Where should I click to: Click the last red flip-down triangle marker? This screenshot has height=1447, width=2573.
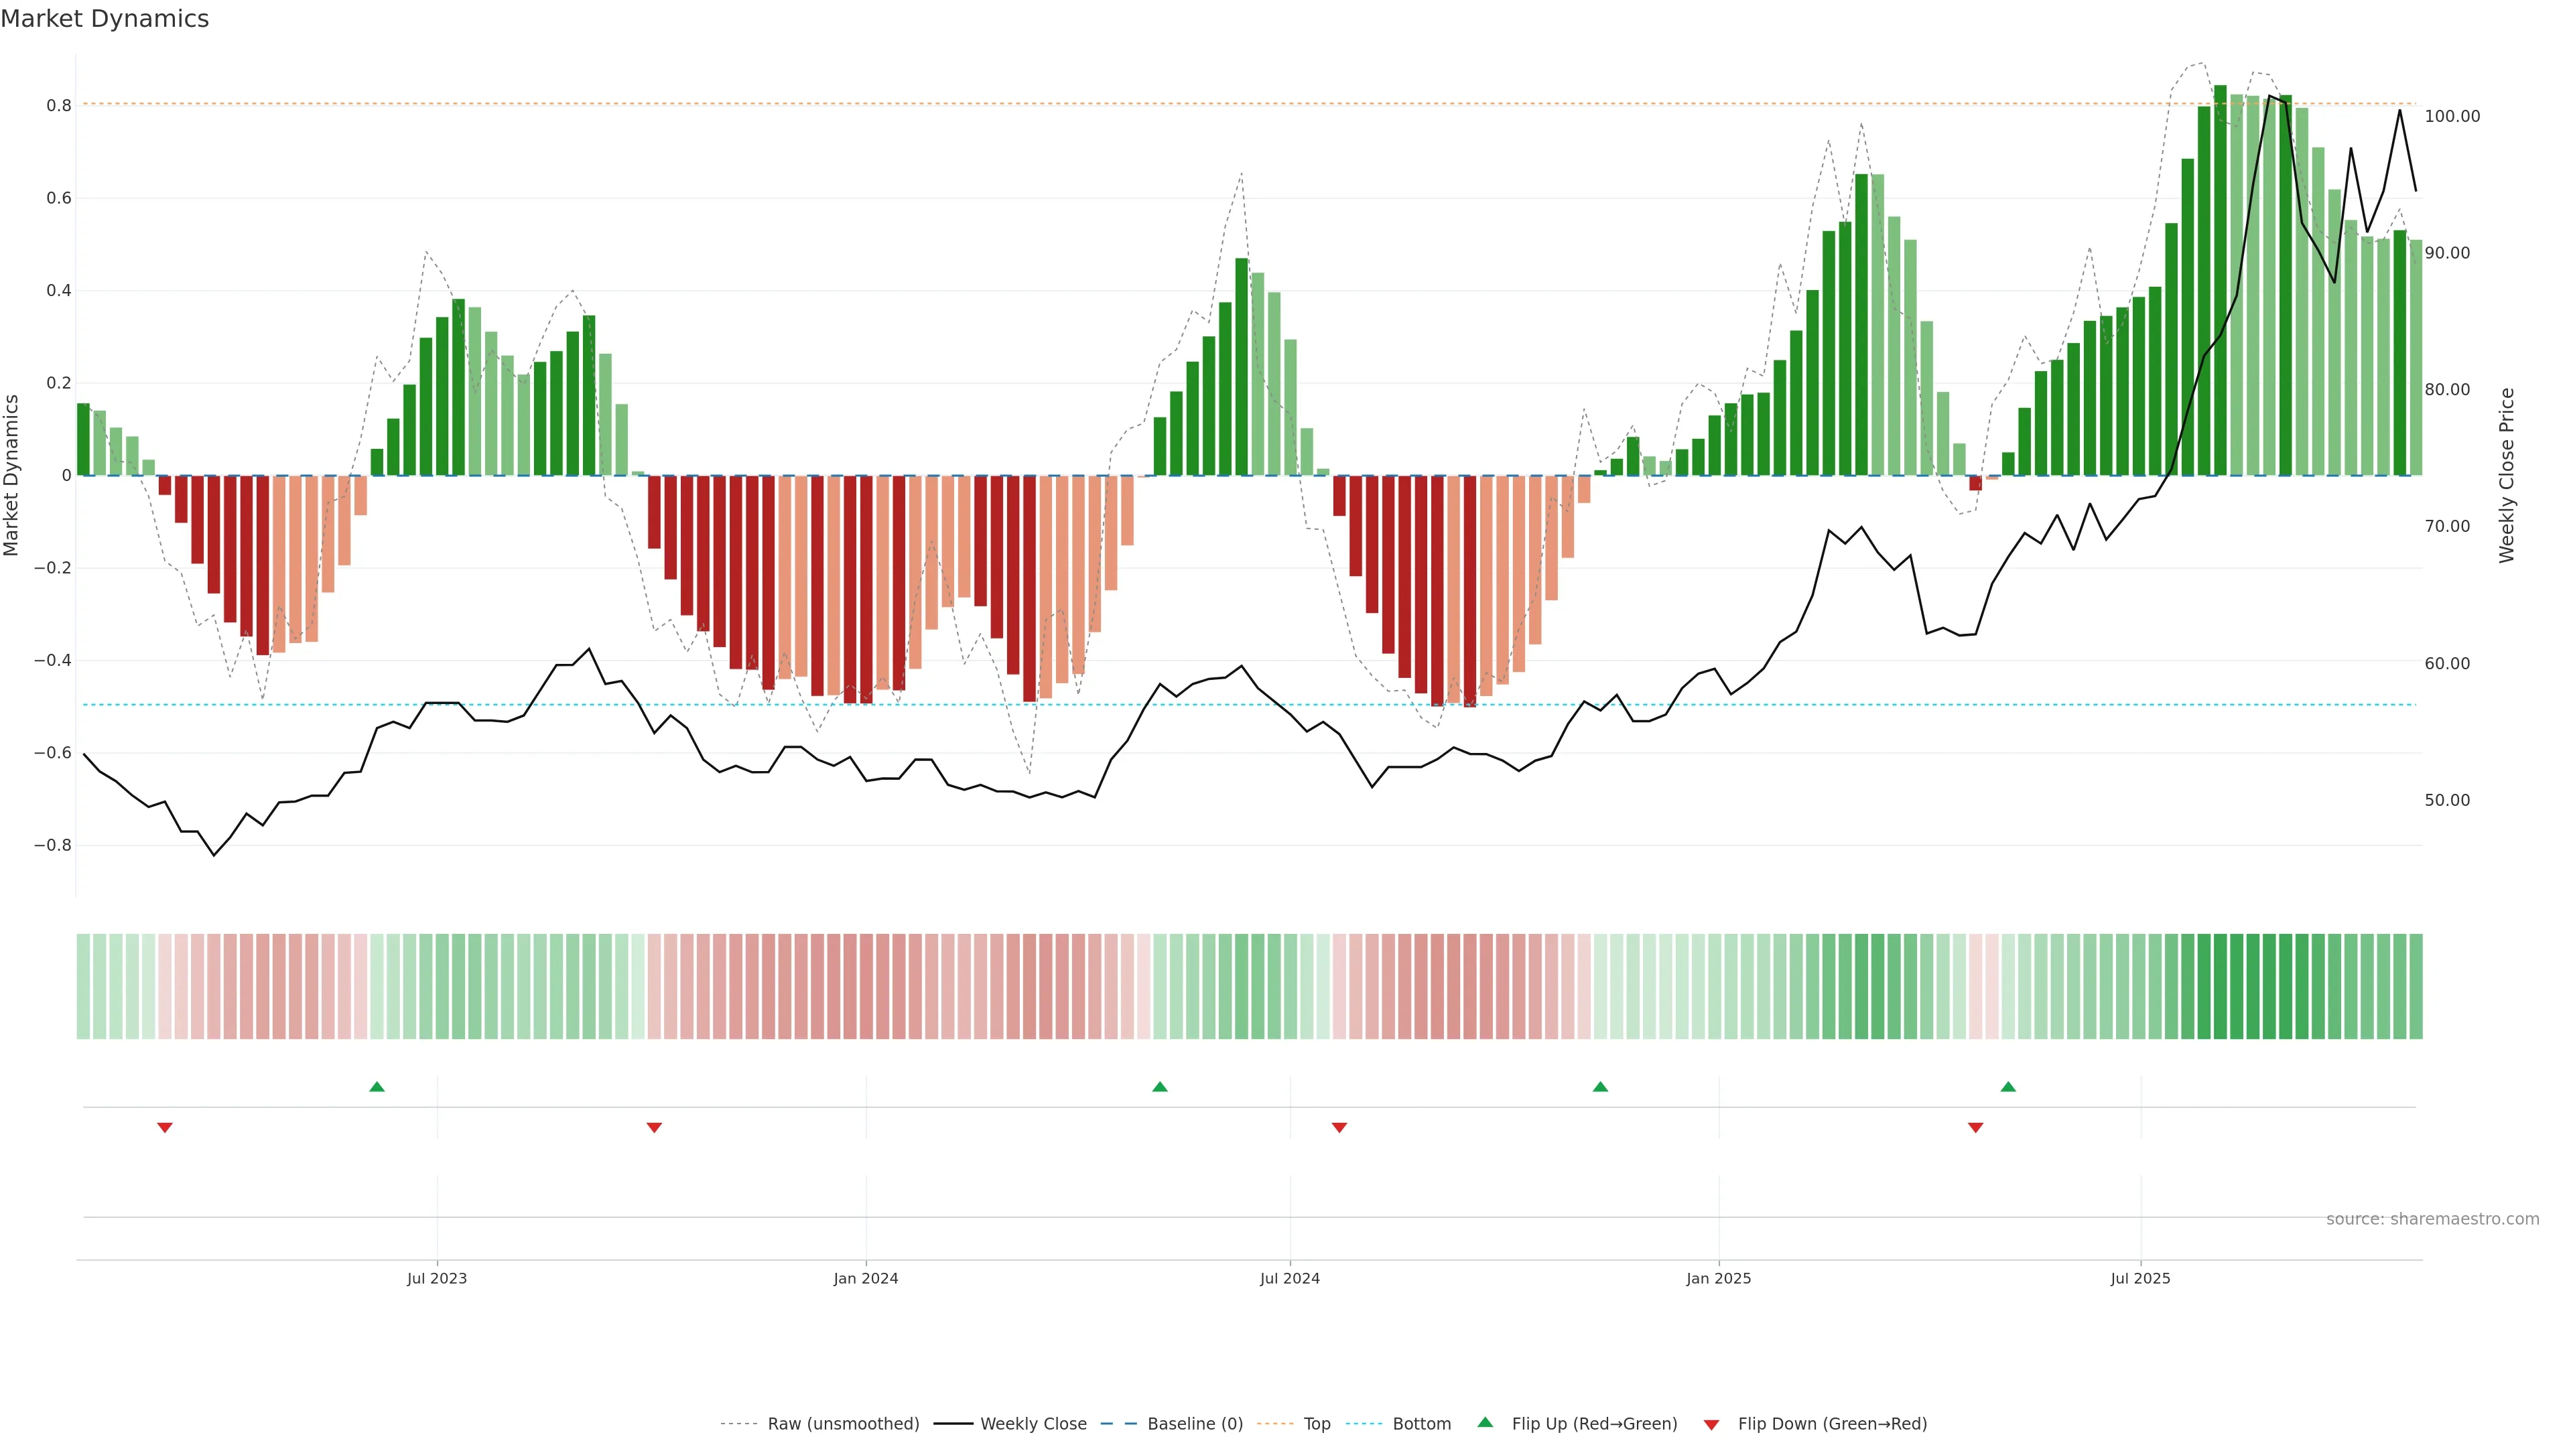coord(1975,1127)
